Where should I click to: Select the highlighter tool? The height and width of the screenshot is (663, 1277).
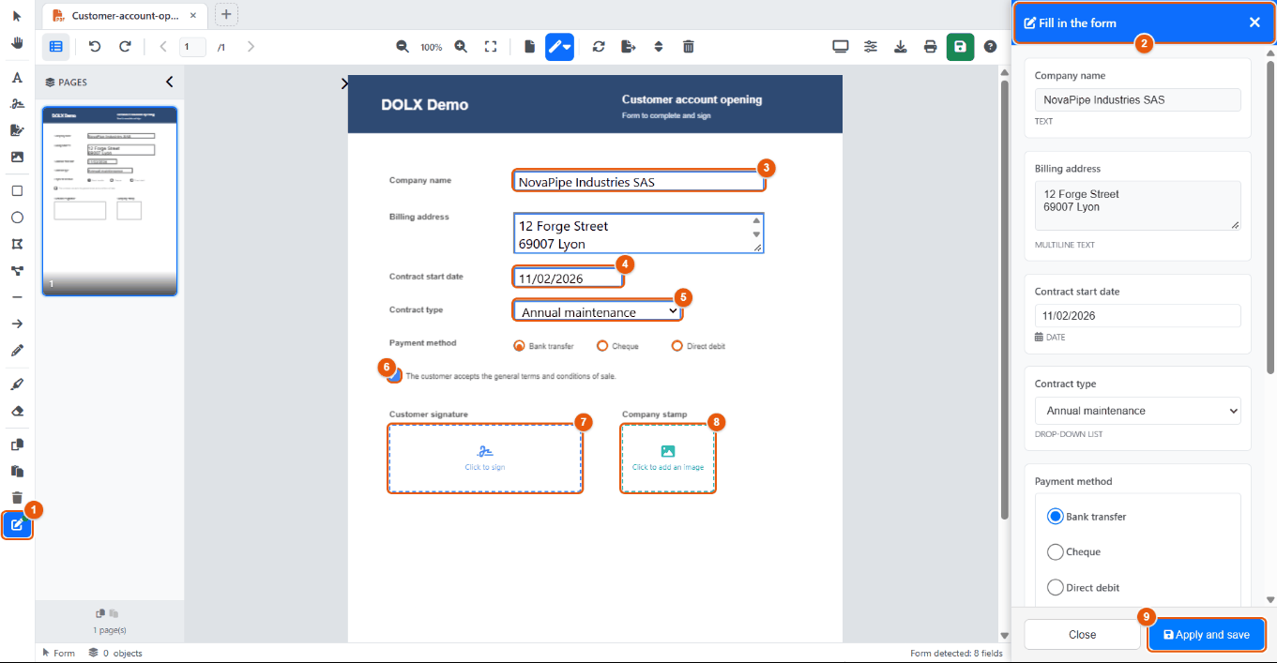17,384
